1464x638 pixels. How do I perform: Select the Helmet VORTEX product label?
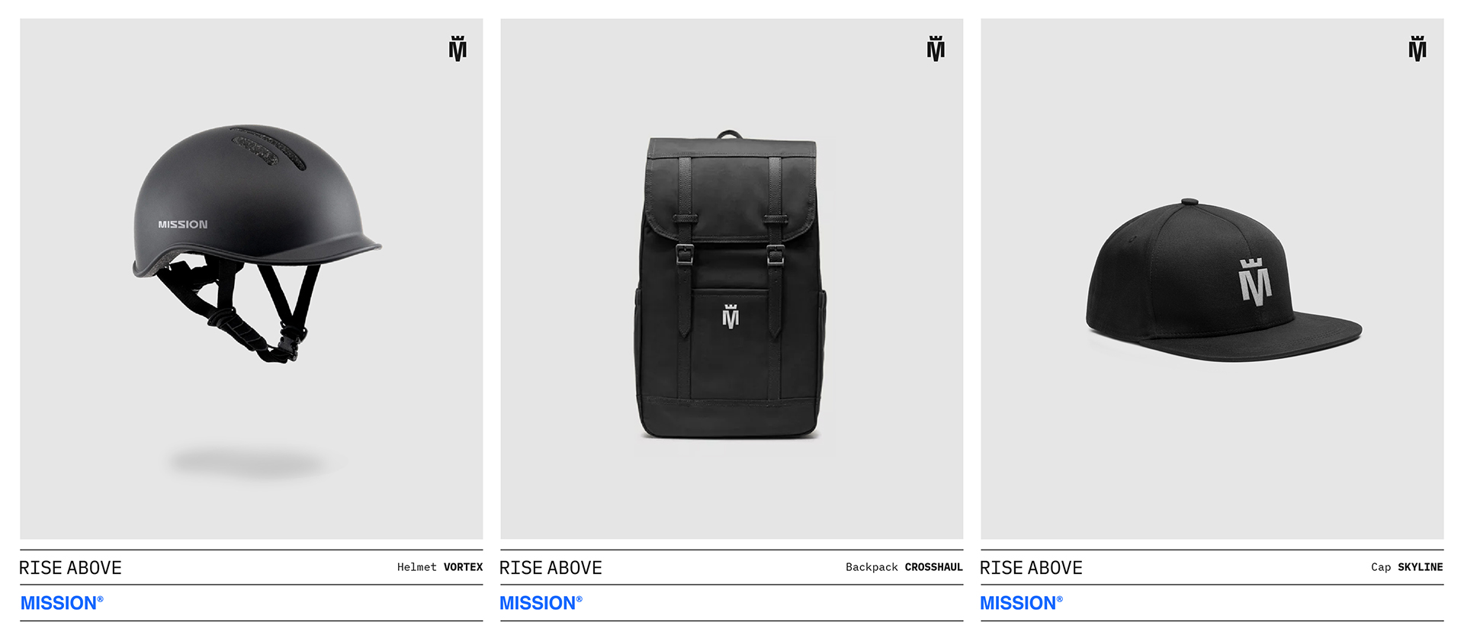440,567
